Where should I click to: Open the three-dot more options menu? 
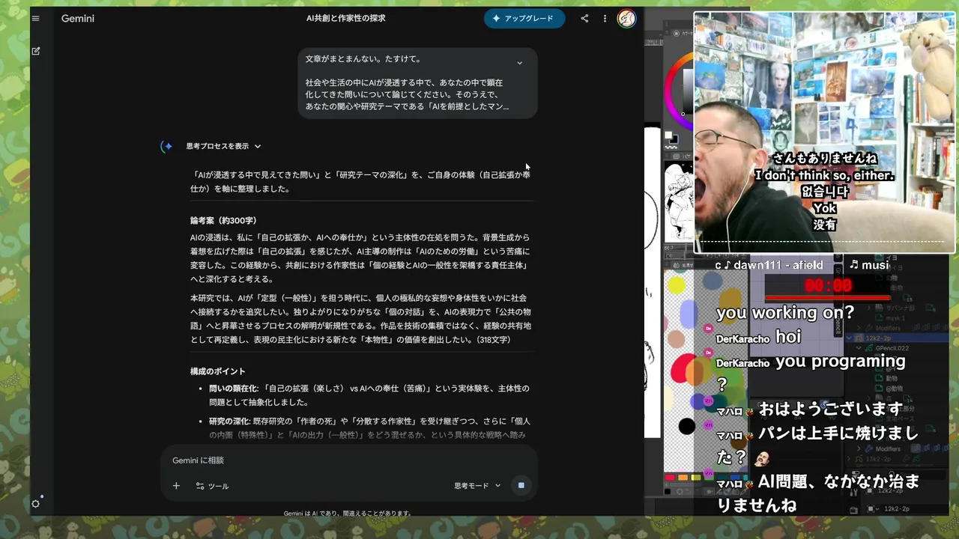tap(605, 19)
